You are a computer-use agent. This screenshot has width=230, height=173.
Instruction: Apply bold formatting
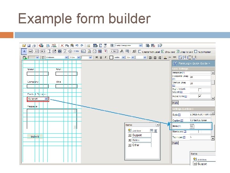coord(96,57)
